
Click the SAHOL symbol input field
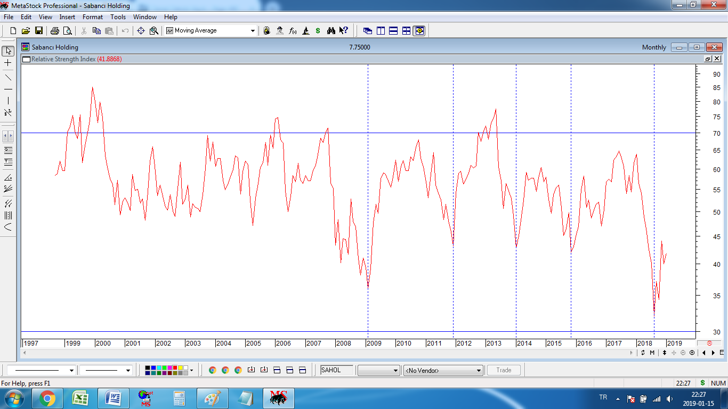(x=336, y=370)
